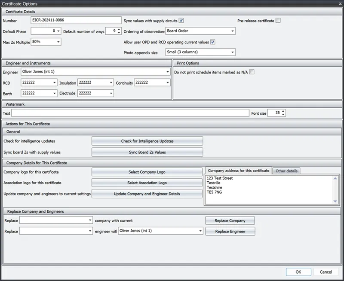Image resolution: width=344 pixels, height=281 pixels.
Task: Open the Engineer selection dropdown
Action: tap(168, 72)
